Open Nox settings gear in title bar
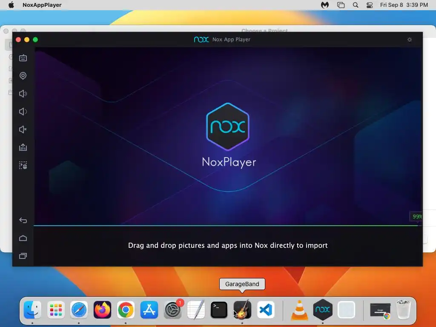Screen dimensions: 436x327 point(410,40)
